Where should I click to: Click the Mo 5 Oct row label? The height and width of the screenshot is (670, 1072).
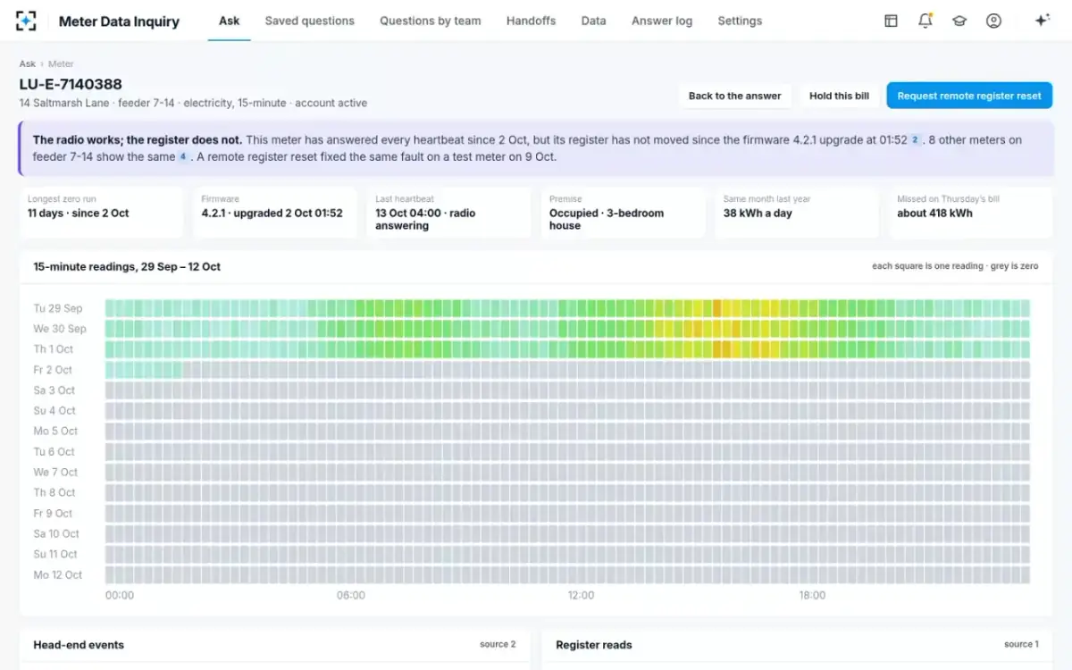click(x=55, y=431)
